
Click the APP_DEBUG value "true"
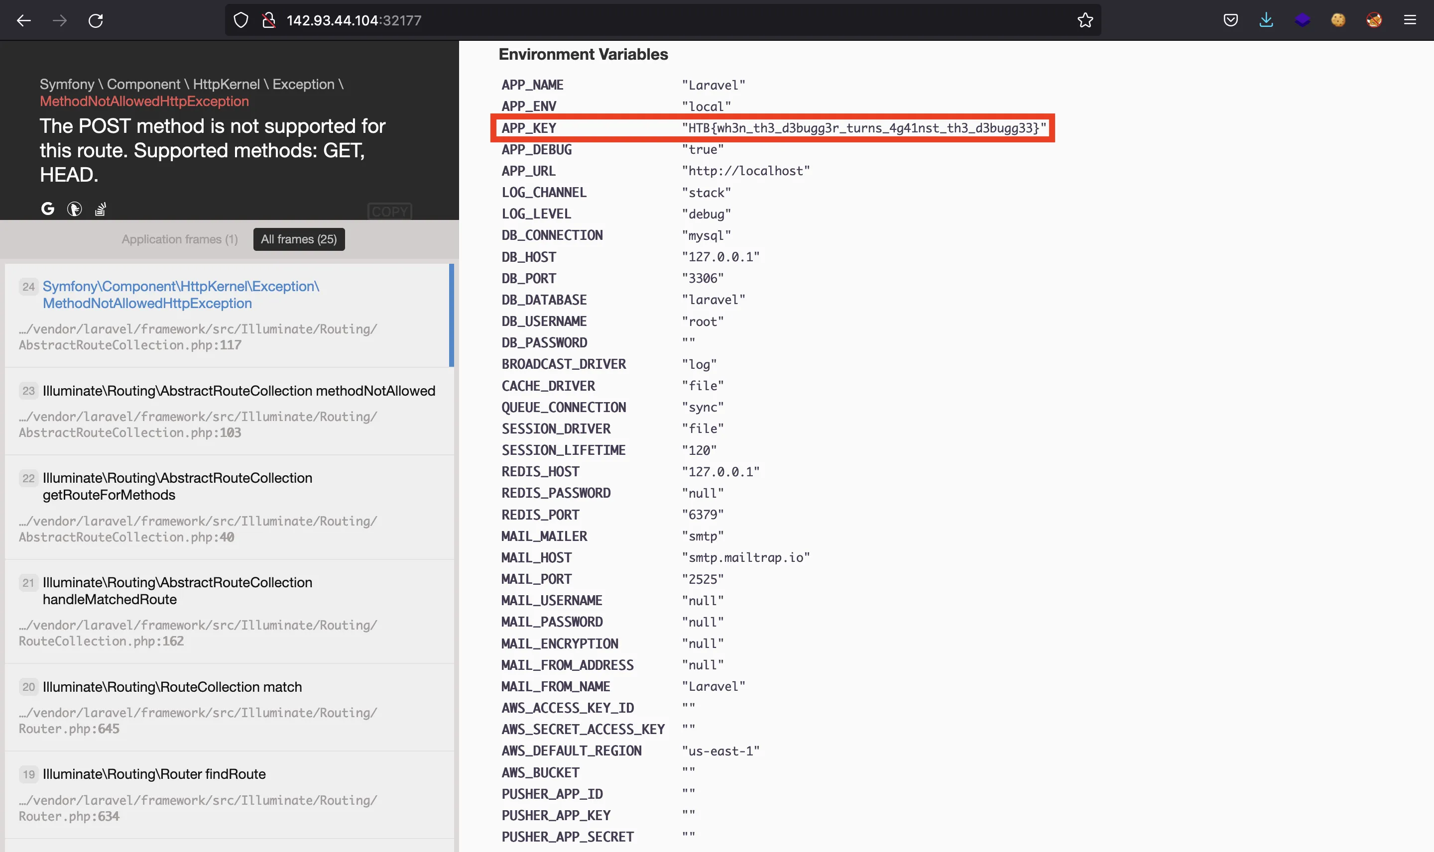[x=703, y=150]
